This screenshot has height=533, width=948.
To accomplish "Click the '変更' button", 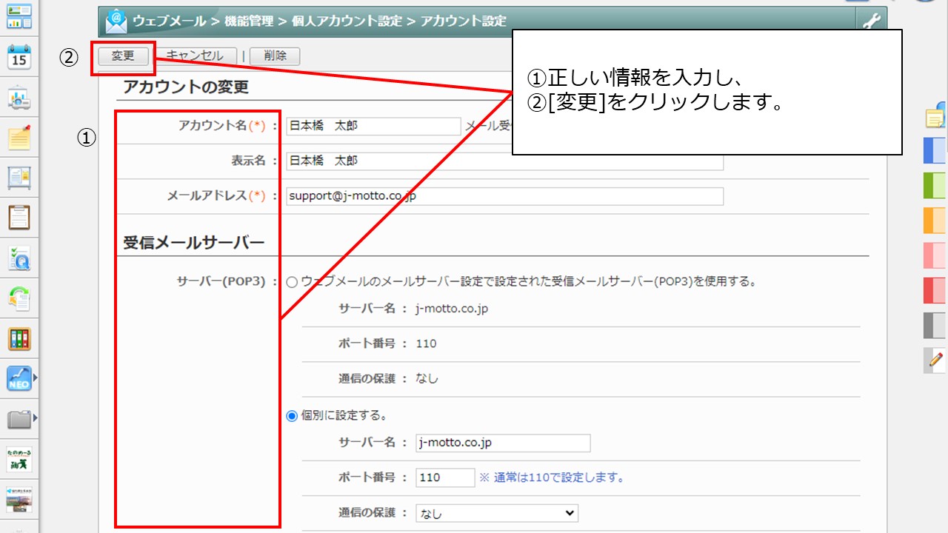I will [123, 56].
